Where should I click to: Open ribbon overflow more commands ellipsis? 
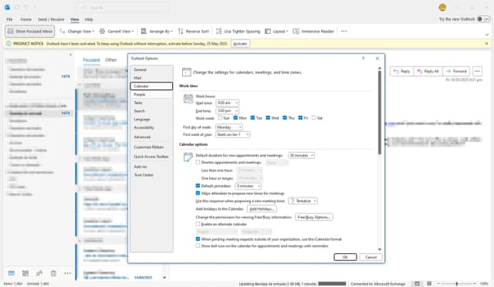click(x=343, y=31)
